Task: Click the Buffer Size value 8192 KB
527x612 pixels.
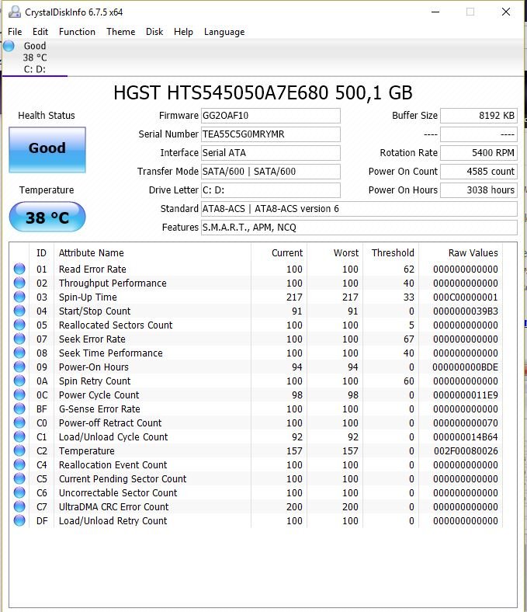Action: point(479,116)
